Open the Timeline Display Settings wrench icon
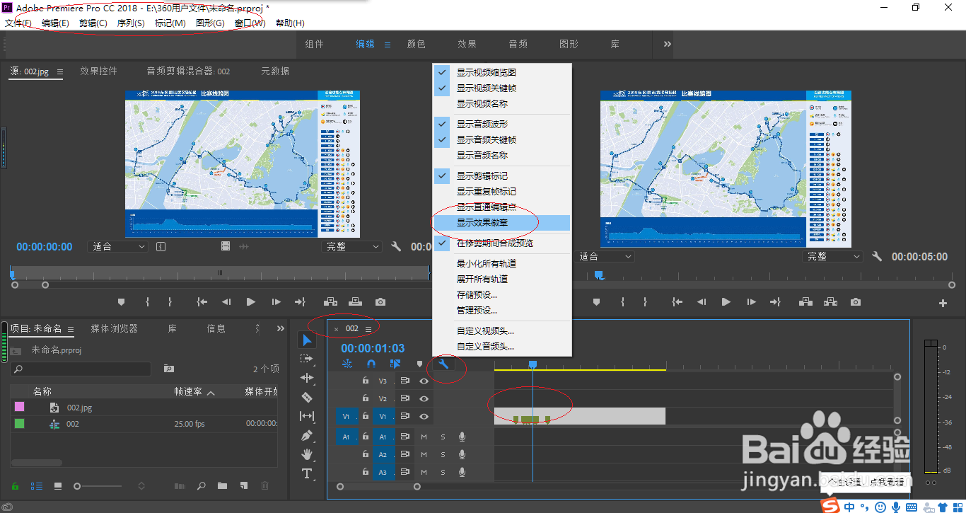The width and height of the screenshot is (966, 513). point(443,364)
